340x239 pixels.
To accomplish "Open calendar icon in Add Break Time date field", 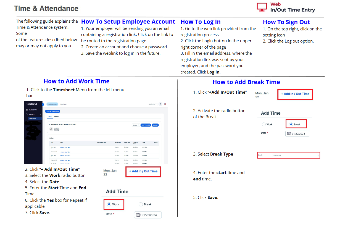I will pyautogui.click(x=289, y=133).
